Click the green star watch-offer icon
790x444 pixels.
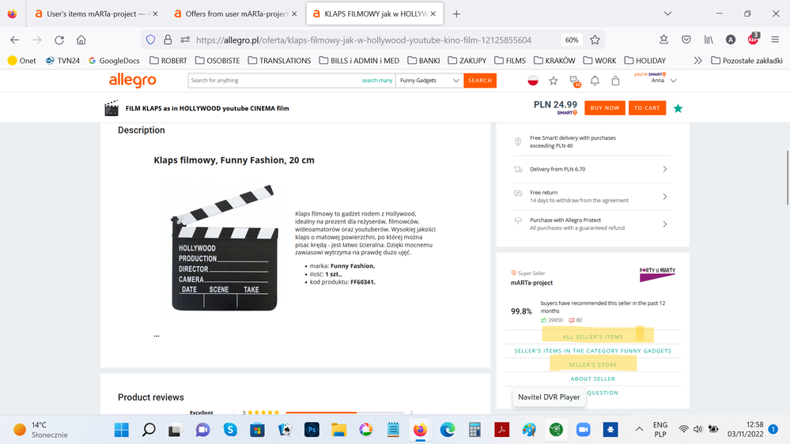point(678,108)
